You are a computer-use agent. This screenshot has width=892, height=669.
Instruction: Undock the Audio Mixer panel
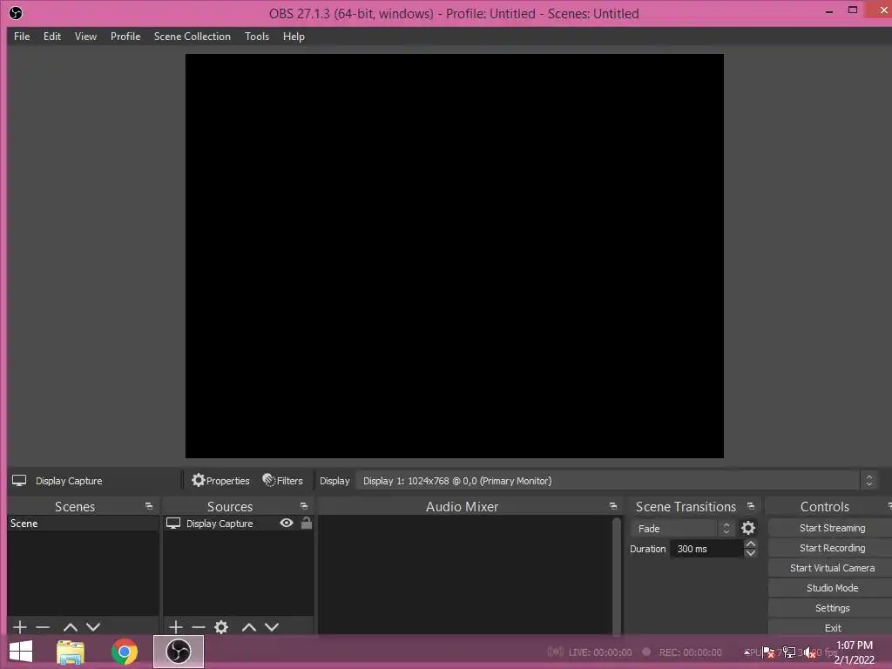[x=613, y=506]
